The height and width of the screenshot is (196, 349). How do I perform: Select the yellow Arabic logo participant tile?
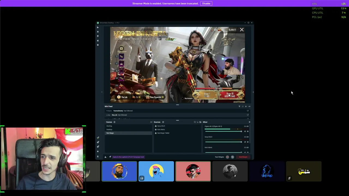tap(304, 171)
